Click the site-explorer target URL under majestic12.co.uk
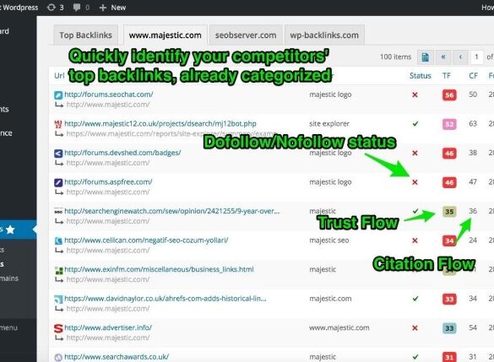This screenshot has height=362, width=494. point(171,134)
